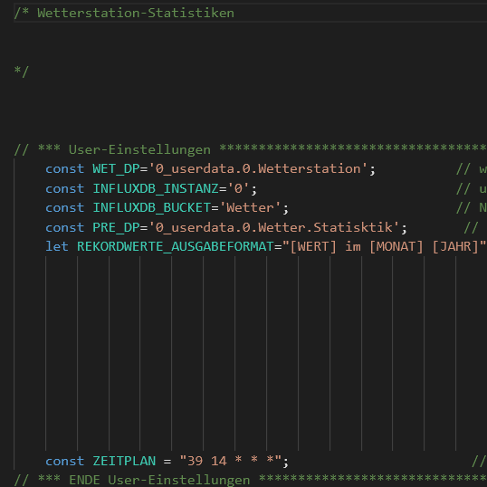This screenshot has width=487, height=487.
Task: Click the cron string '39 14 * * *'
Action: (x=231, y=461)
